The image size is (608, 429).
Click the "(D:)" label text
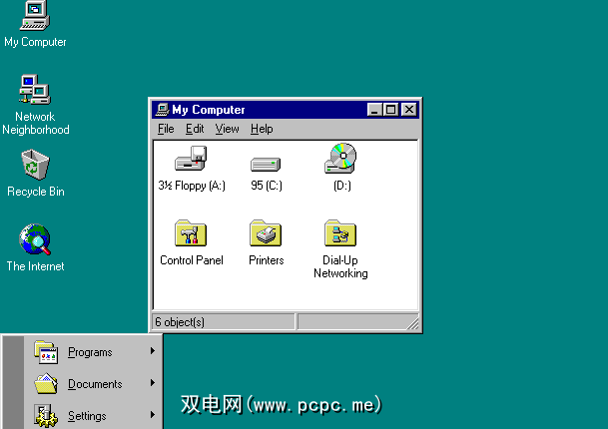coord(342,186)
